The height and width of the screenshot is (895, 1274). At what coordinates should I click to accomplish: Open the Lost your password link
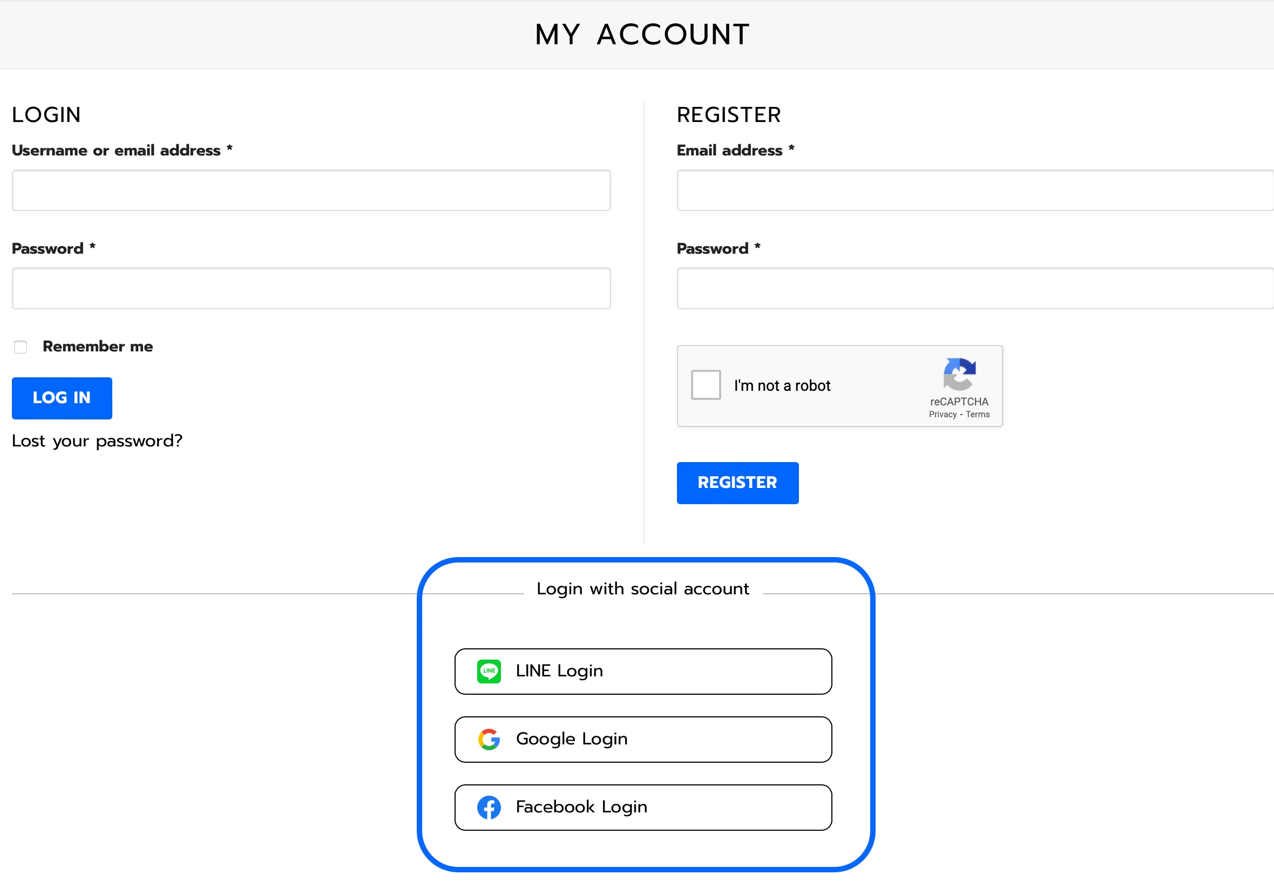click(x=97, y=441)
